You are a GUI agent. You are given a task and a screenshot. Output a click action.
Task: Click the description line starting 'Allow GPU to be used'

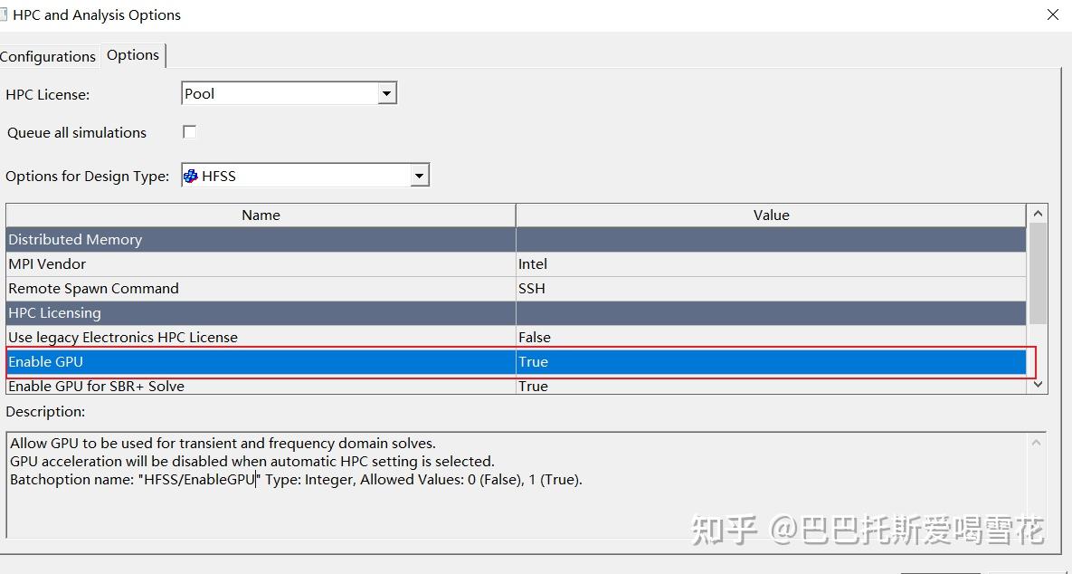(223, 444)
